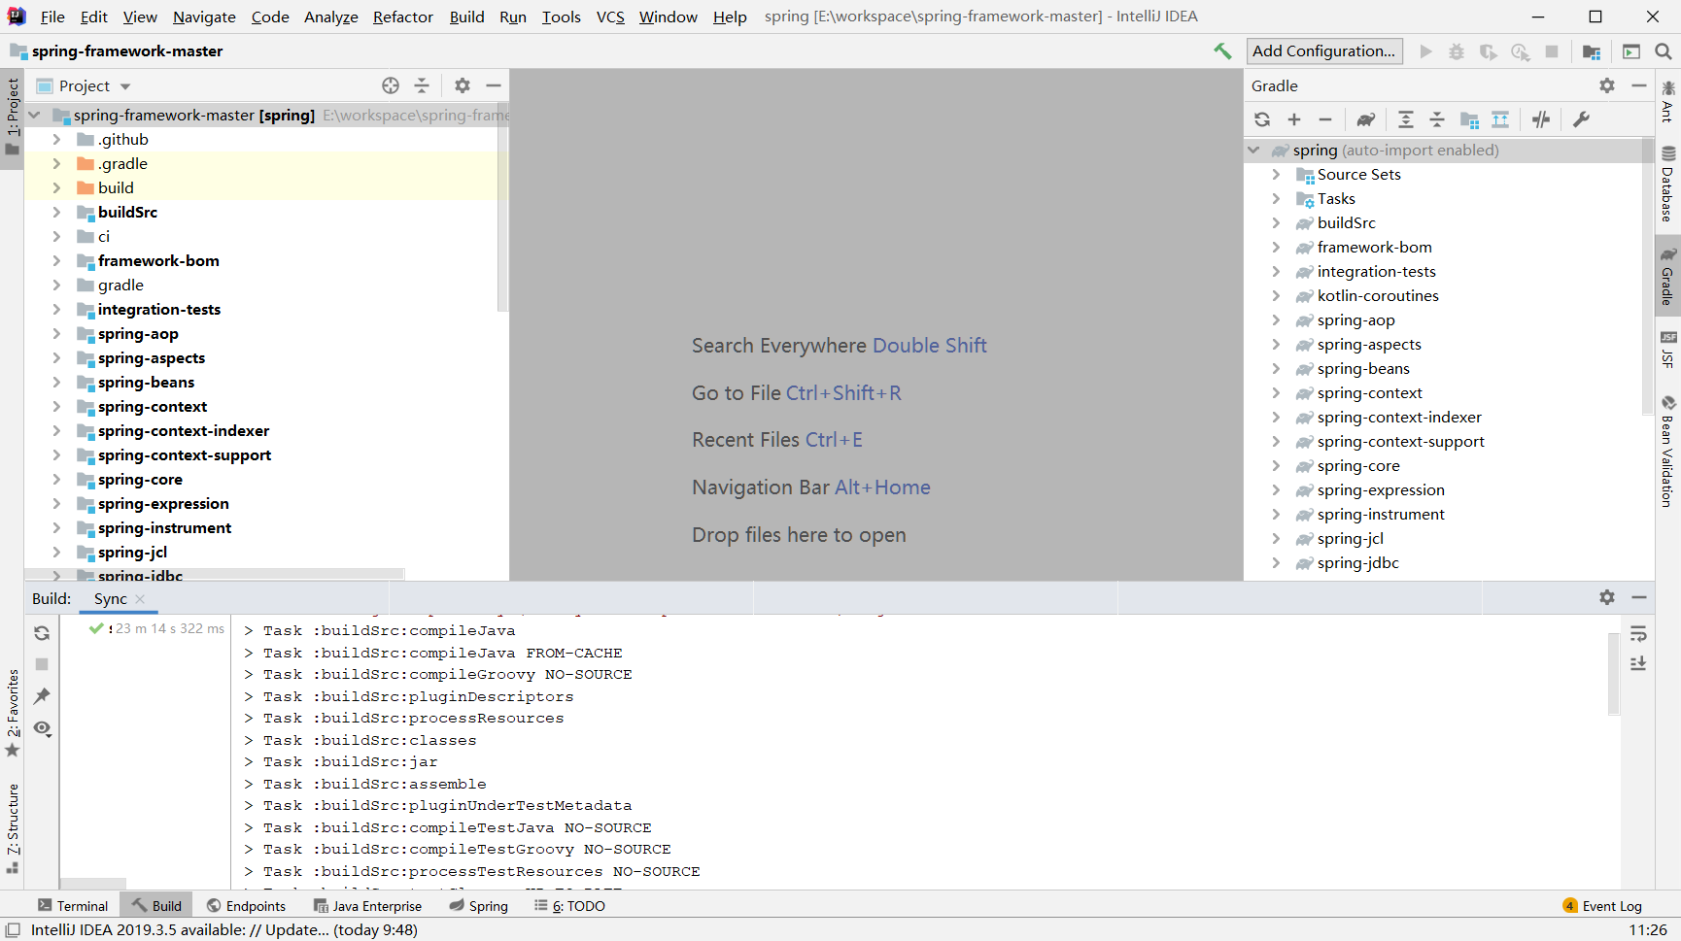Image resolution: width=1681 pixels, height=941 pixels.
Task: Select framework-bom in Gradle panel
Action: [1374, 248]
